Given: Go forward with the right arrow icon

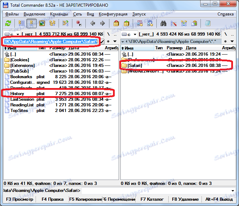Looking at the screenshot, I should click(102, 23).
